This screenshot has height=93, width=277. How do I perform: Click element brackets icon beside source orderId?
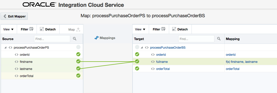click(17, 55)
